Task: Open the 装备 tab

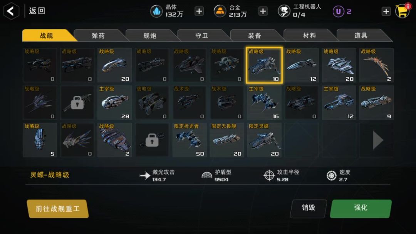Action: (255, 35)
